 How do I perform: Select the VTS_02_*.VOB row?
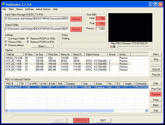[68, 64]
